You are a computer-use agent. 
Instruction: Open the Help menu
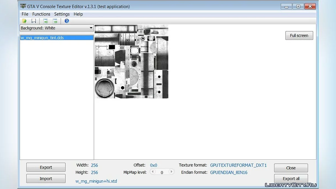point(78,14)
